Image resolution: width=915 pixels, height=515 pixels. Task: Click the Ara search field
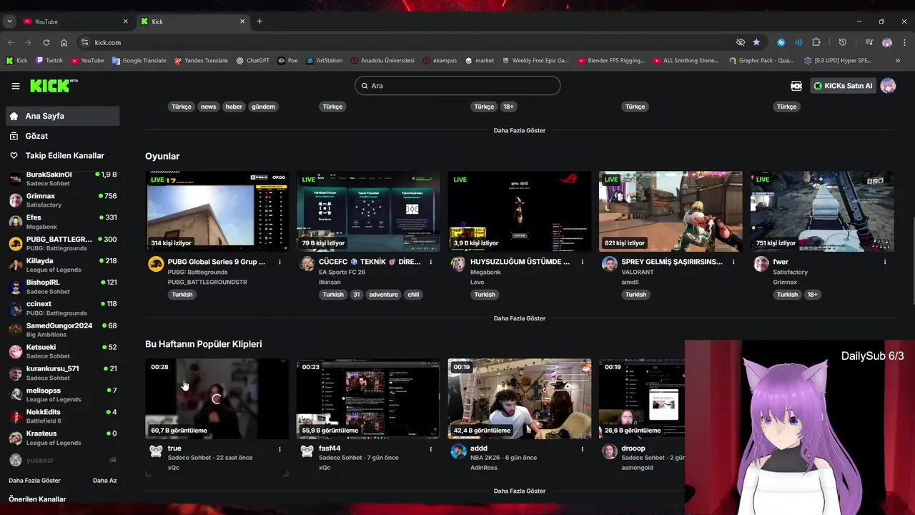(x=457, y=86)
